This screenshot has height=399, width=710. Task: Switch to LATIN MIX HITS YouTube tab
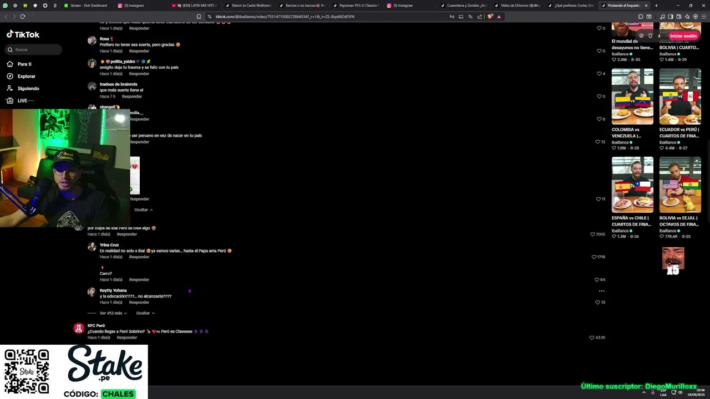point(195,6)
